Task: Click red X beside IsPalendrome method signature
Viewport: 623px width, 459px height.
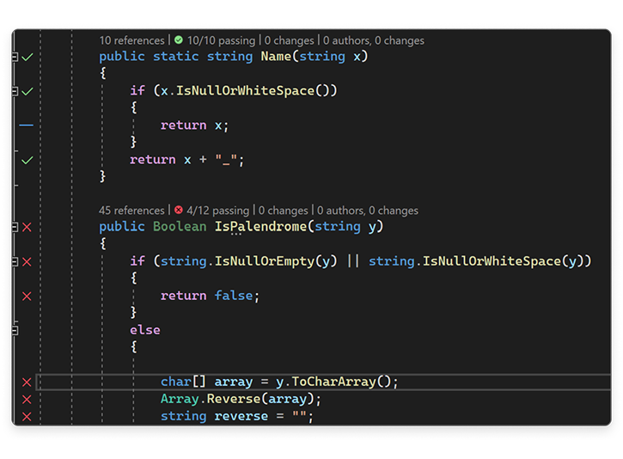Action: [x=27, y=227]
